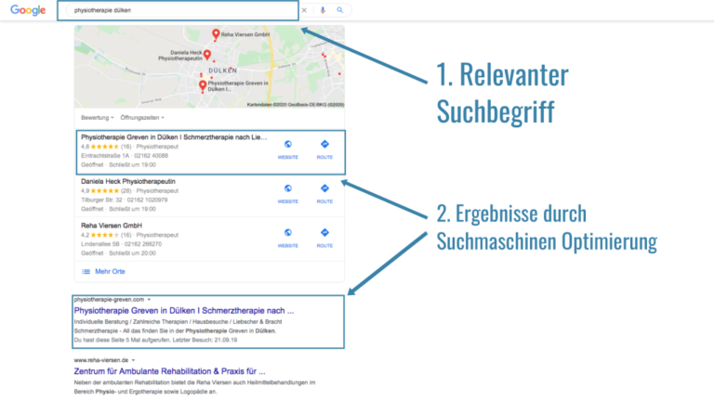Select the Reha Viersen GmbH map pin
This screenshot has height=401, width=714.
[x=216, y=34]
